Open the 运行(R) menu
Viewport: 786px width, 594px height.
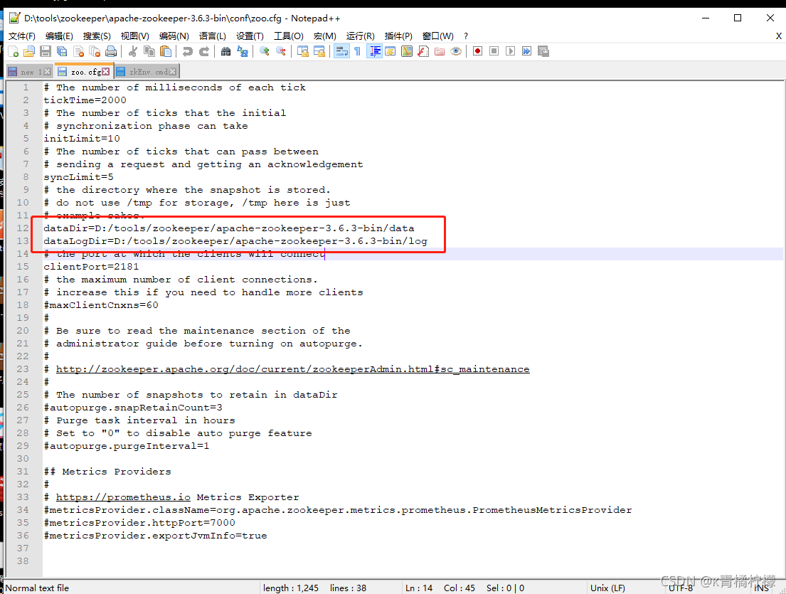[361, 36]
